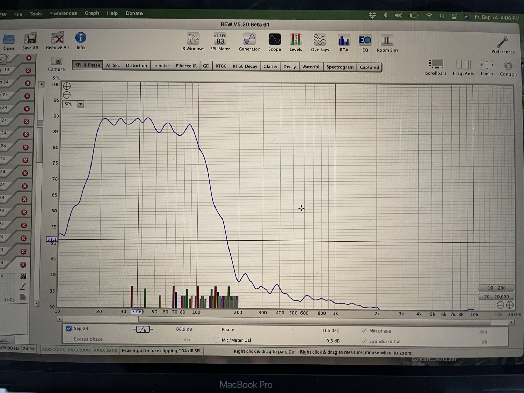Click the left arrow of horizontal scrollbar
This screenshot has height=393, width=524.
point(60,319)
